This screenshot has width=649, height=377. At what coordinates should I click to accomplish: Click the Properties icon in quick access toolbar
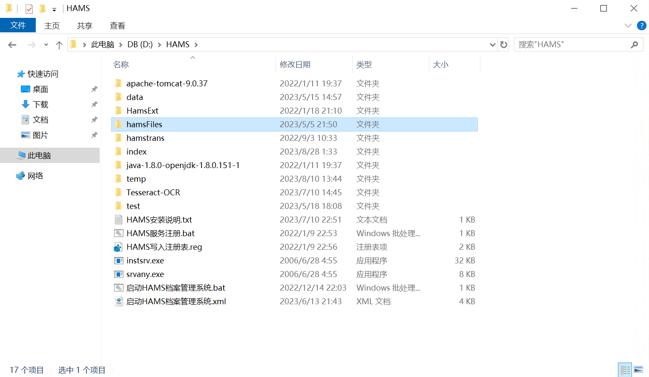tap(29, 9)
